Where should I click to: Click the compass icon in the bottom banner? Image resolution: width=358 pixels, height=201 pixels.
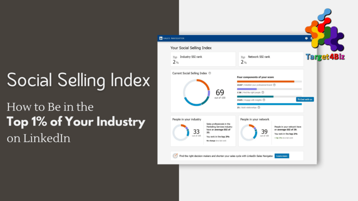pyautogui.click(x=175, y=156)
